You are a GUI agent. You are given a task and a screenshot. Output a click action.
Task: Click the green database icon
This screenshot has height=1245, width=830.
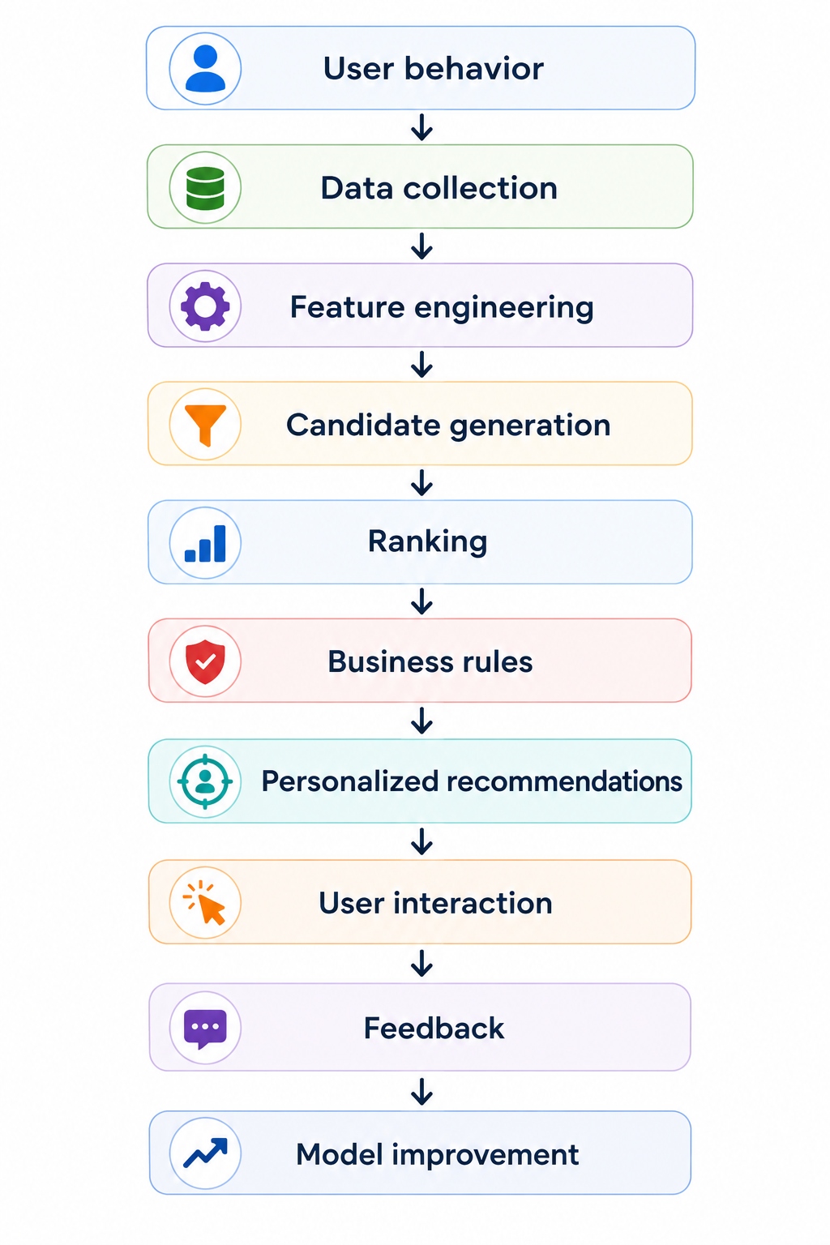[205, 187]
